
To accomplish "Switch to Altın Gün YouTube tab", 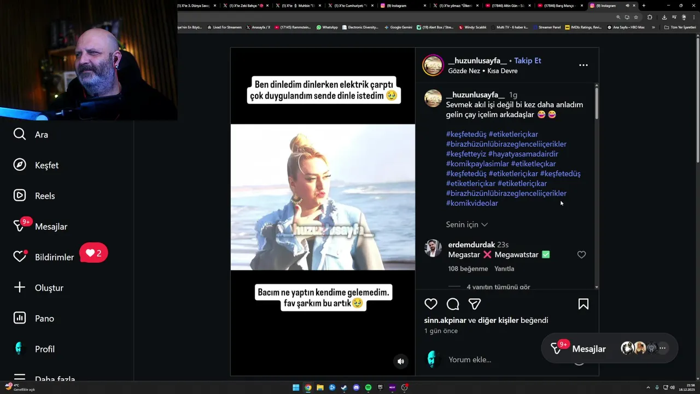I will click(x=508, y=5).
